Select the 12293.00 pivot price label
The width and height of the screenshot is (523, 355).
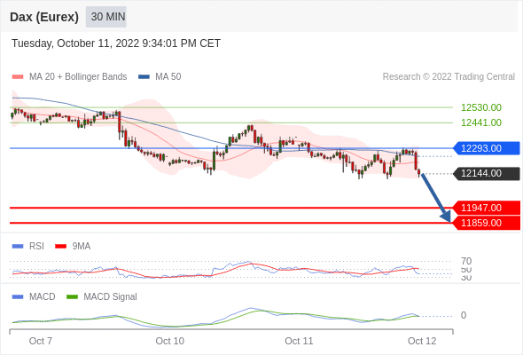487,148
